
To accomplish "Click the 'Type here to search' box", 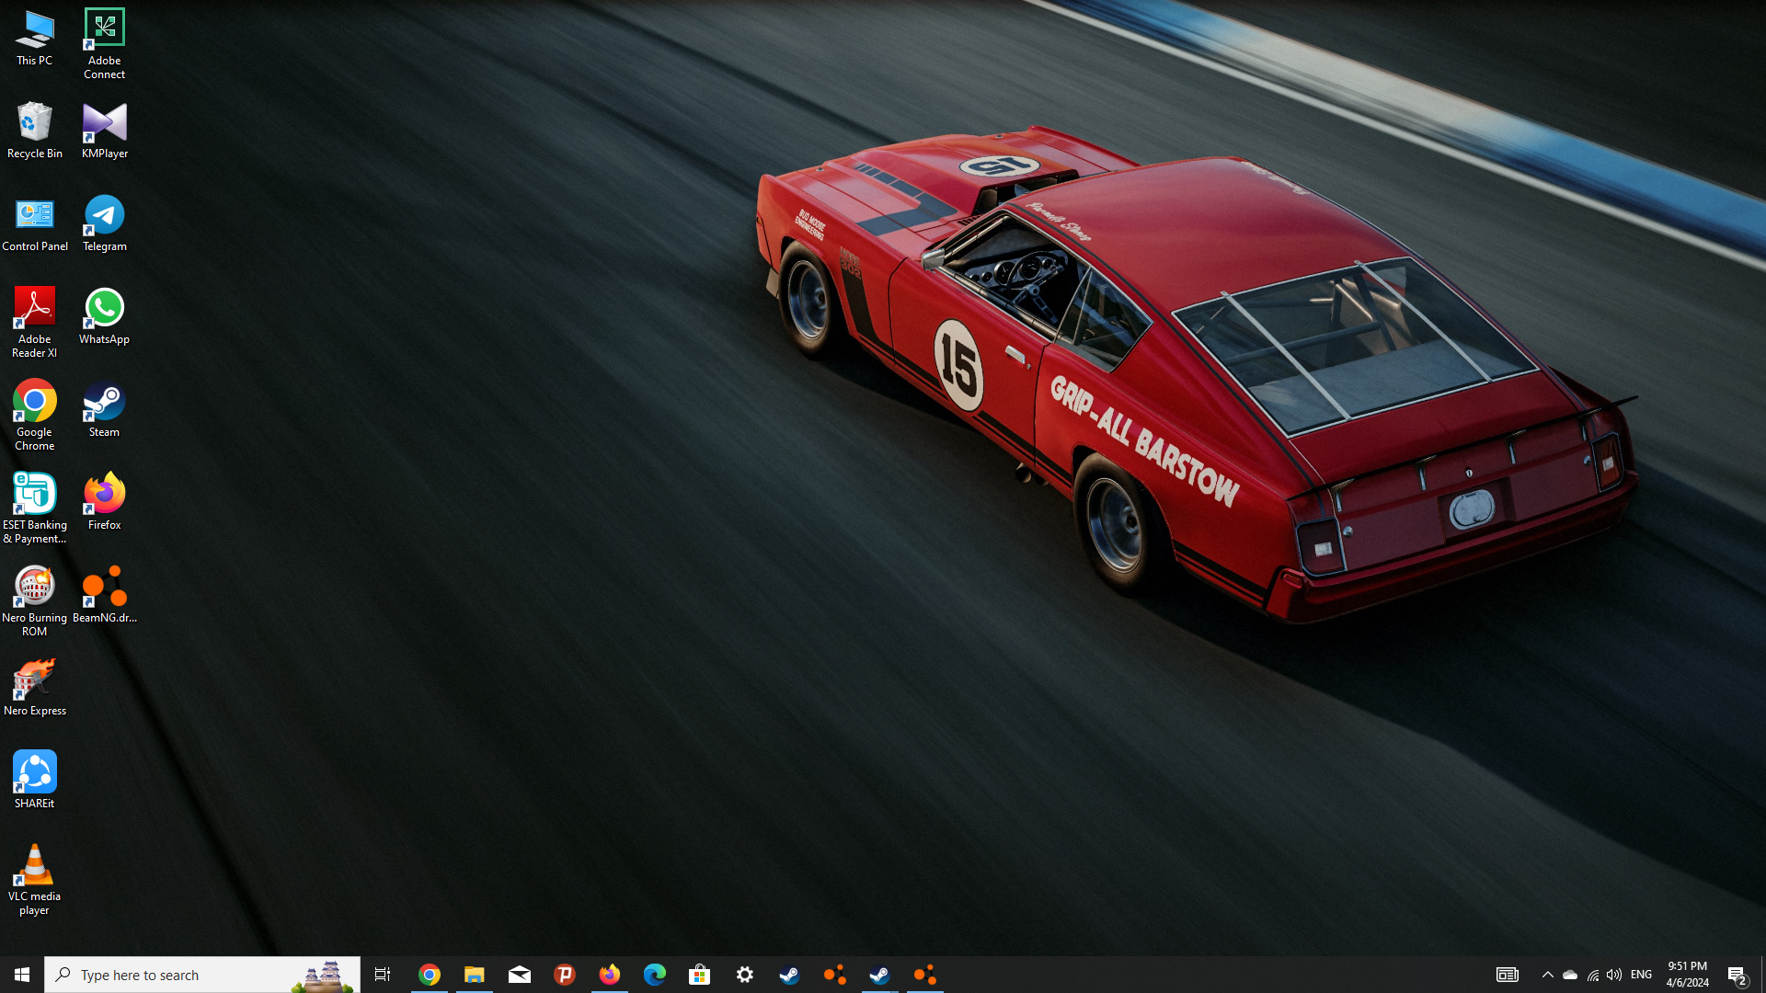I will click(202, 975).
